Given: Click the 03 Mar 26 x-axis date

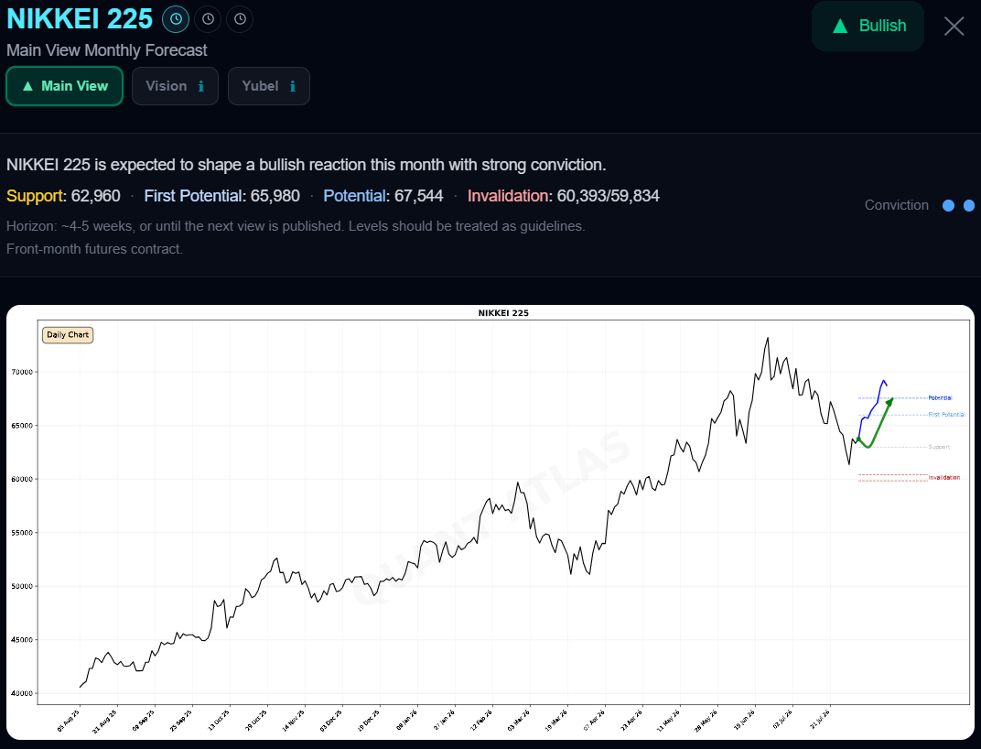Looking at the screenshot, I should pos(519,721).
